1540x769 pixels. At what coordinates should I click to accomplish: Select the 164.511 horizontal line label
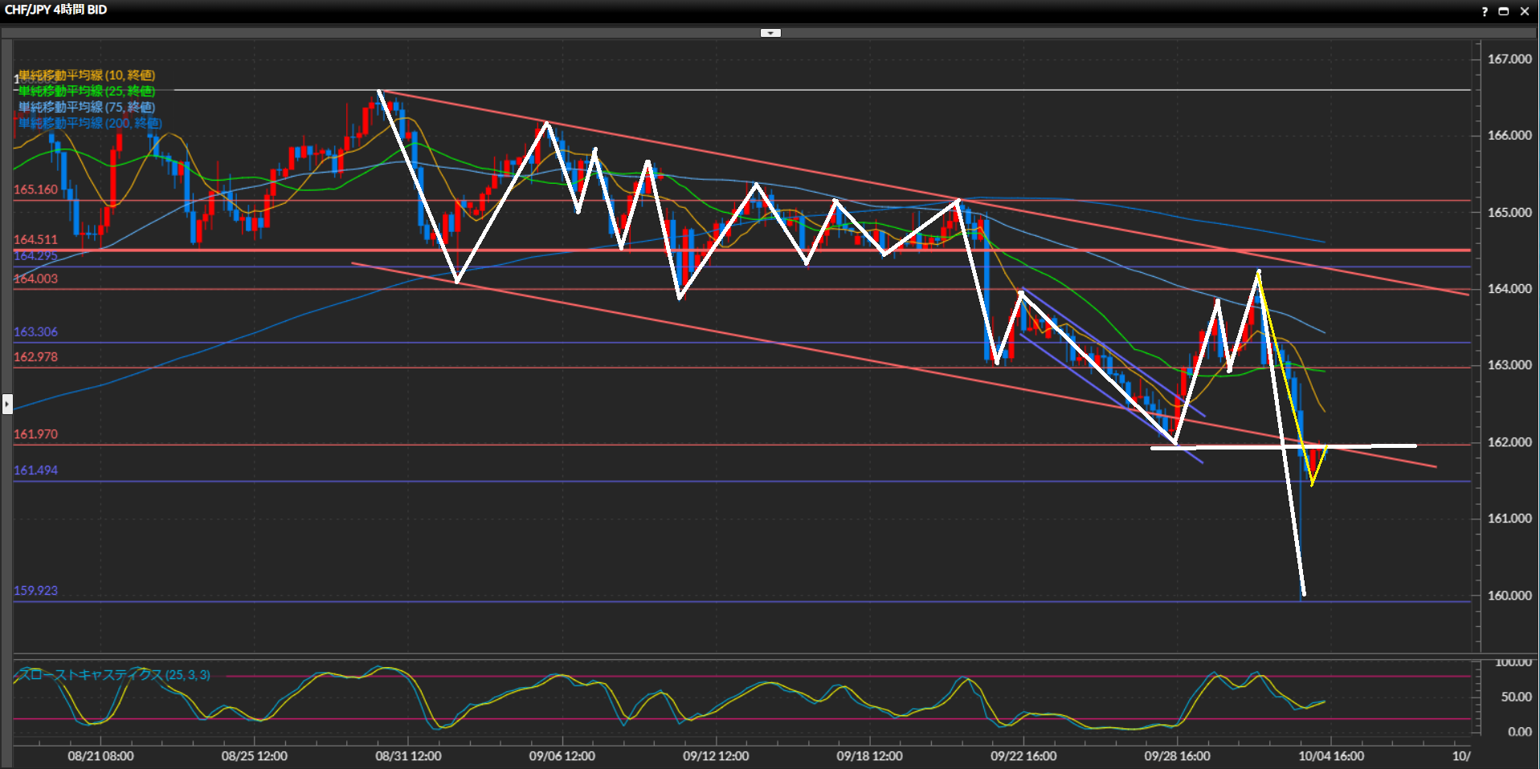click(35, 240)
